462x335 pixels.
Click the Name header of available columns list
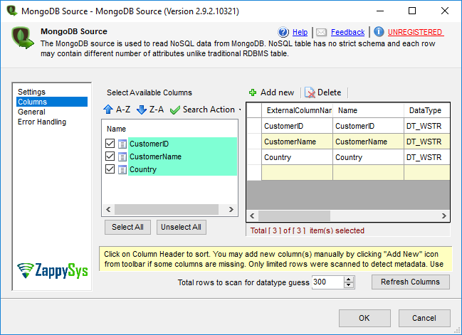(116, 129)
